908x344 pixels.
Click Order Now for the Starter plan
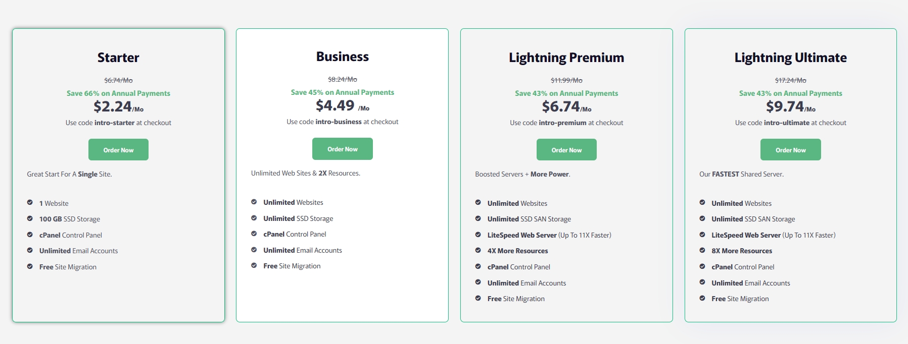118,150
